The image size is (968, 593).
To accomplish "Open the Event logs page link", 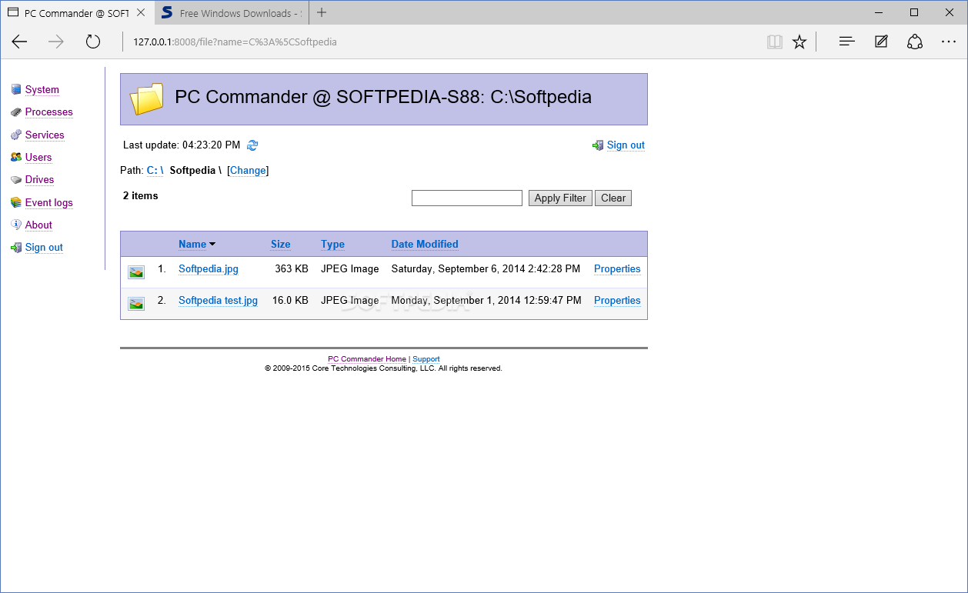I will tap(48, 202).
